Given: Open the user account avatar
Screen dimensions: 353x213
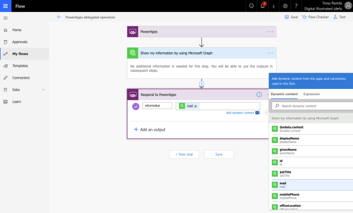Looking at the screenshot, I should coord(348,6).
